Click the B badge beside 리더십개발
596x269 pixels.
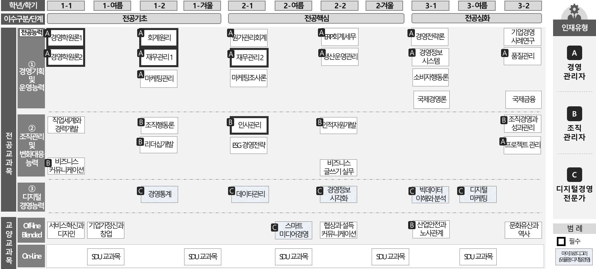coord(141,142)
